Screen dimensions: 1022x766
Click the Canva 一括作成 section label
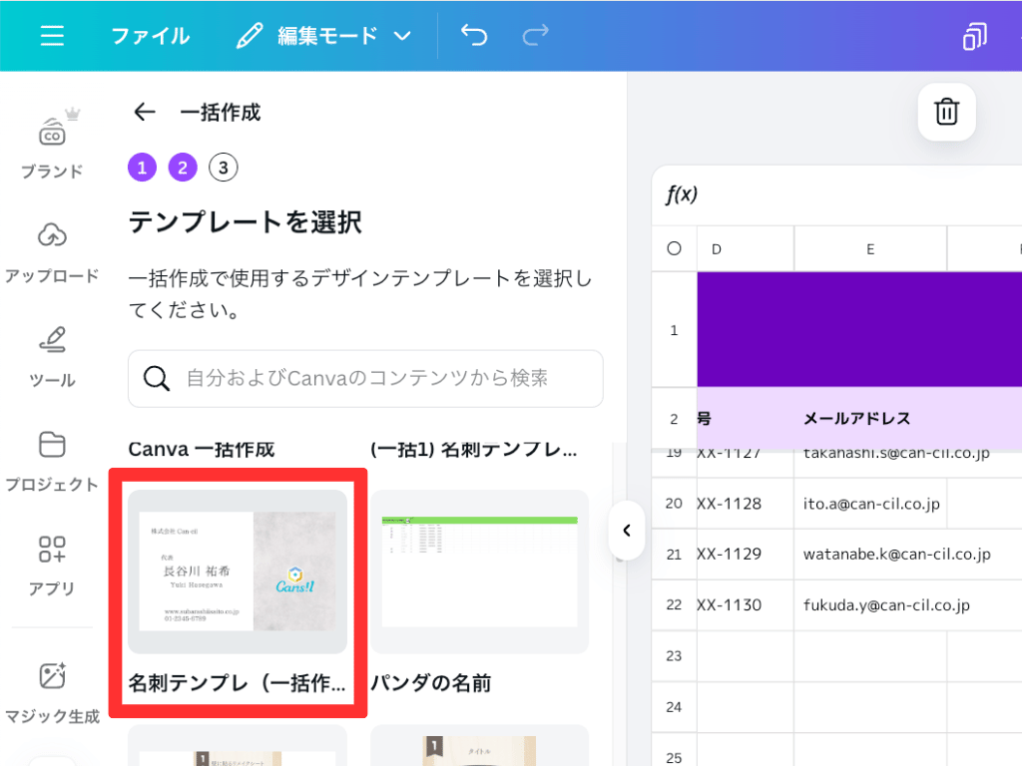[202, 450]
